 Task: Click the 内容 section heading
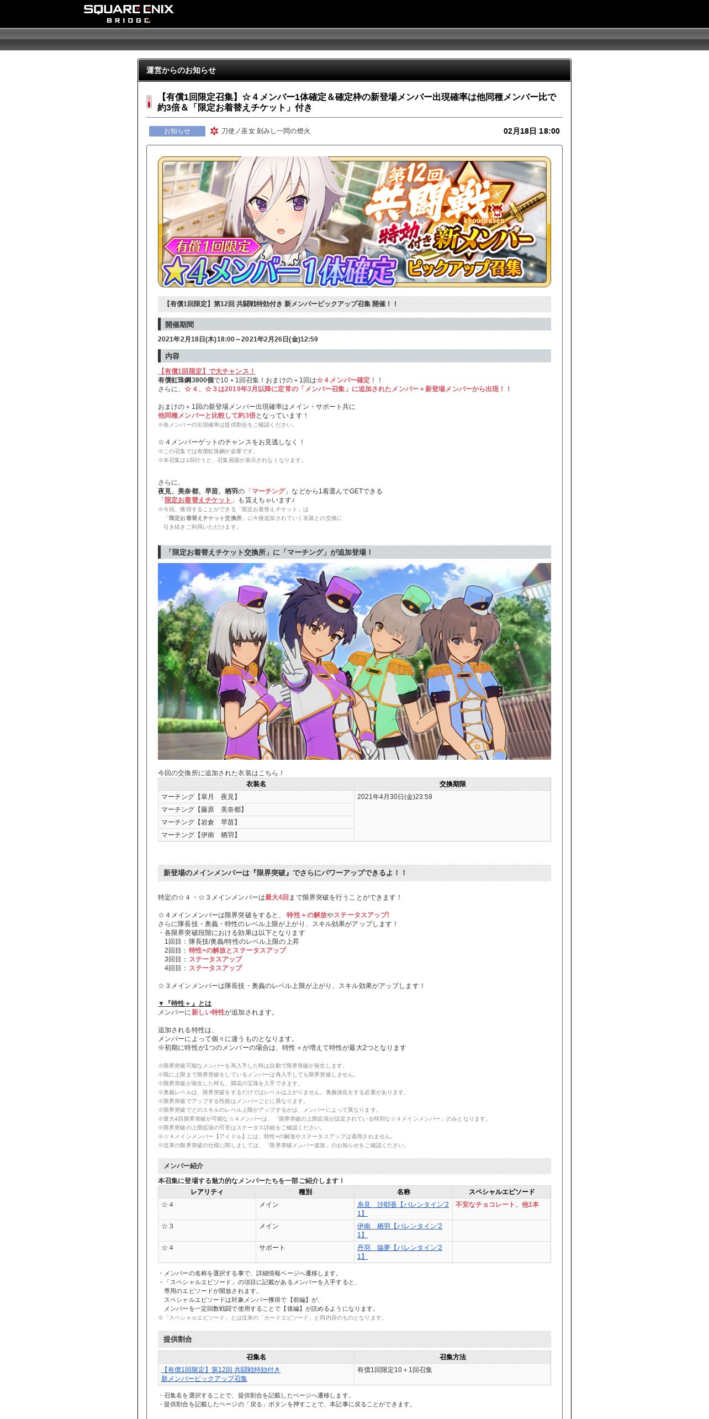coord(354,356)
